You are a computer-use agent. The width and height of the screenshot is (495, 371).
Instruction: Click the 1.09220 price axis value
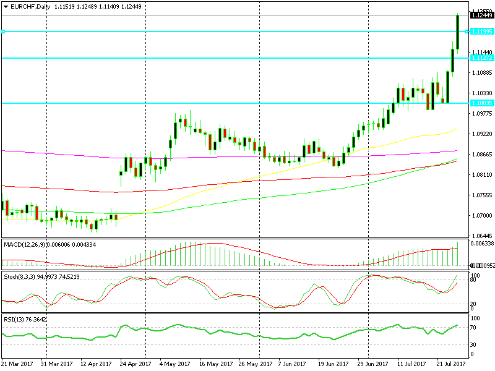482,134
